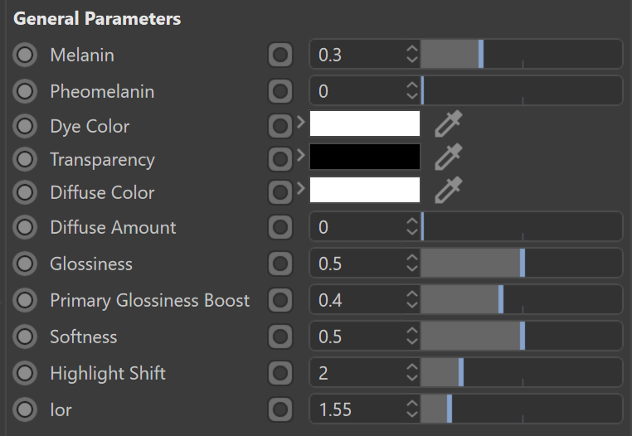Toggle the Melanin animation keyframe dot
Screen dimensions: 632x436
pos(25,55)
